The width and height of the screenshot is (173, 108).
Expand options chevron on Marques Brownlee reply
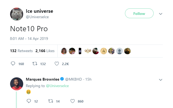click(x=160, y=80)
